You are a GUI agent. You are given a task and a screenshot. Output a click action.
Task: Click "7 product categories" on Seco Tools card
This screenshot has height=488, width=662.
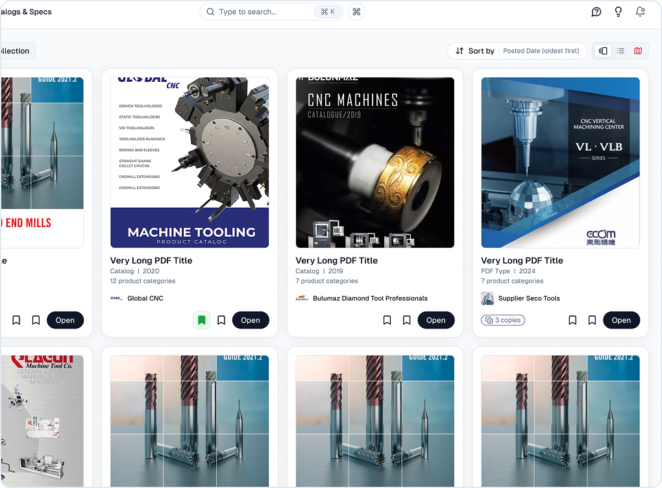click(512, 281)
